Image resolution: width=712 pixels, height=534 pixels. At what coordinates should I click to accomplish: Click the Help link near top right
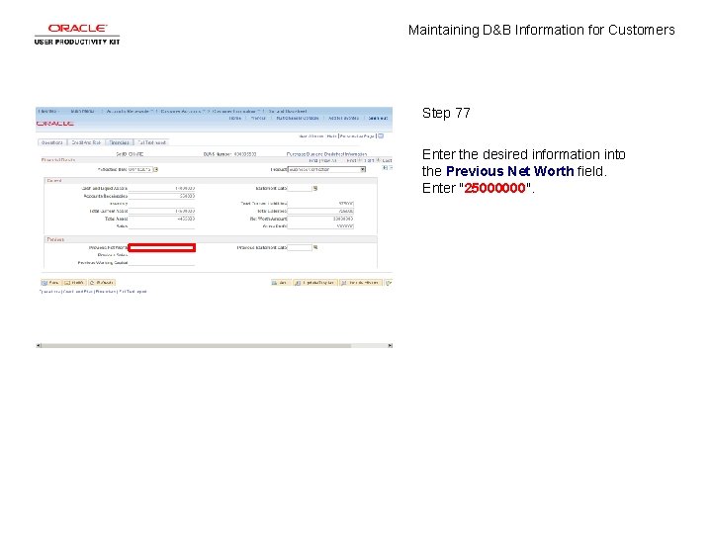(331, 136)
